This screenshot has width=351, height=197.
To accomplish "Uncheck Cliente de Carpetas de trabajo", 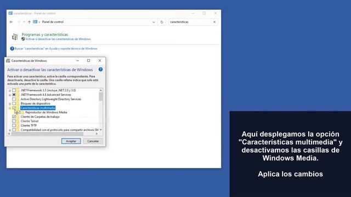I will (x=14, y=117).
